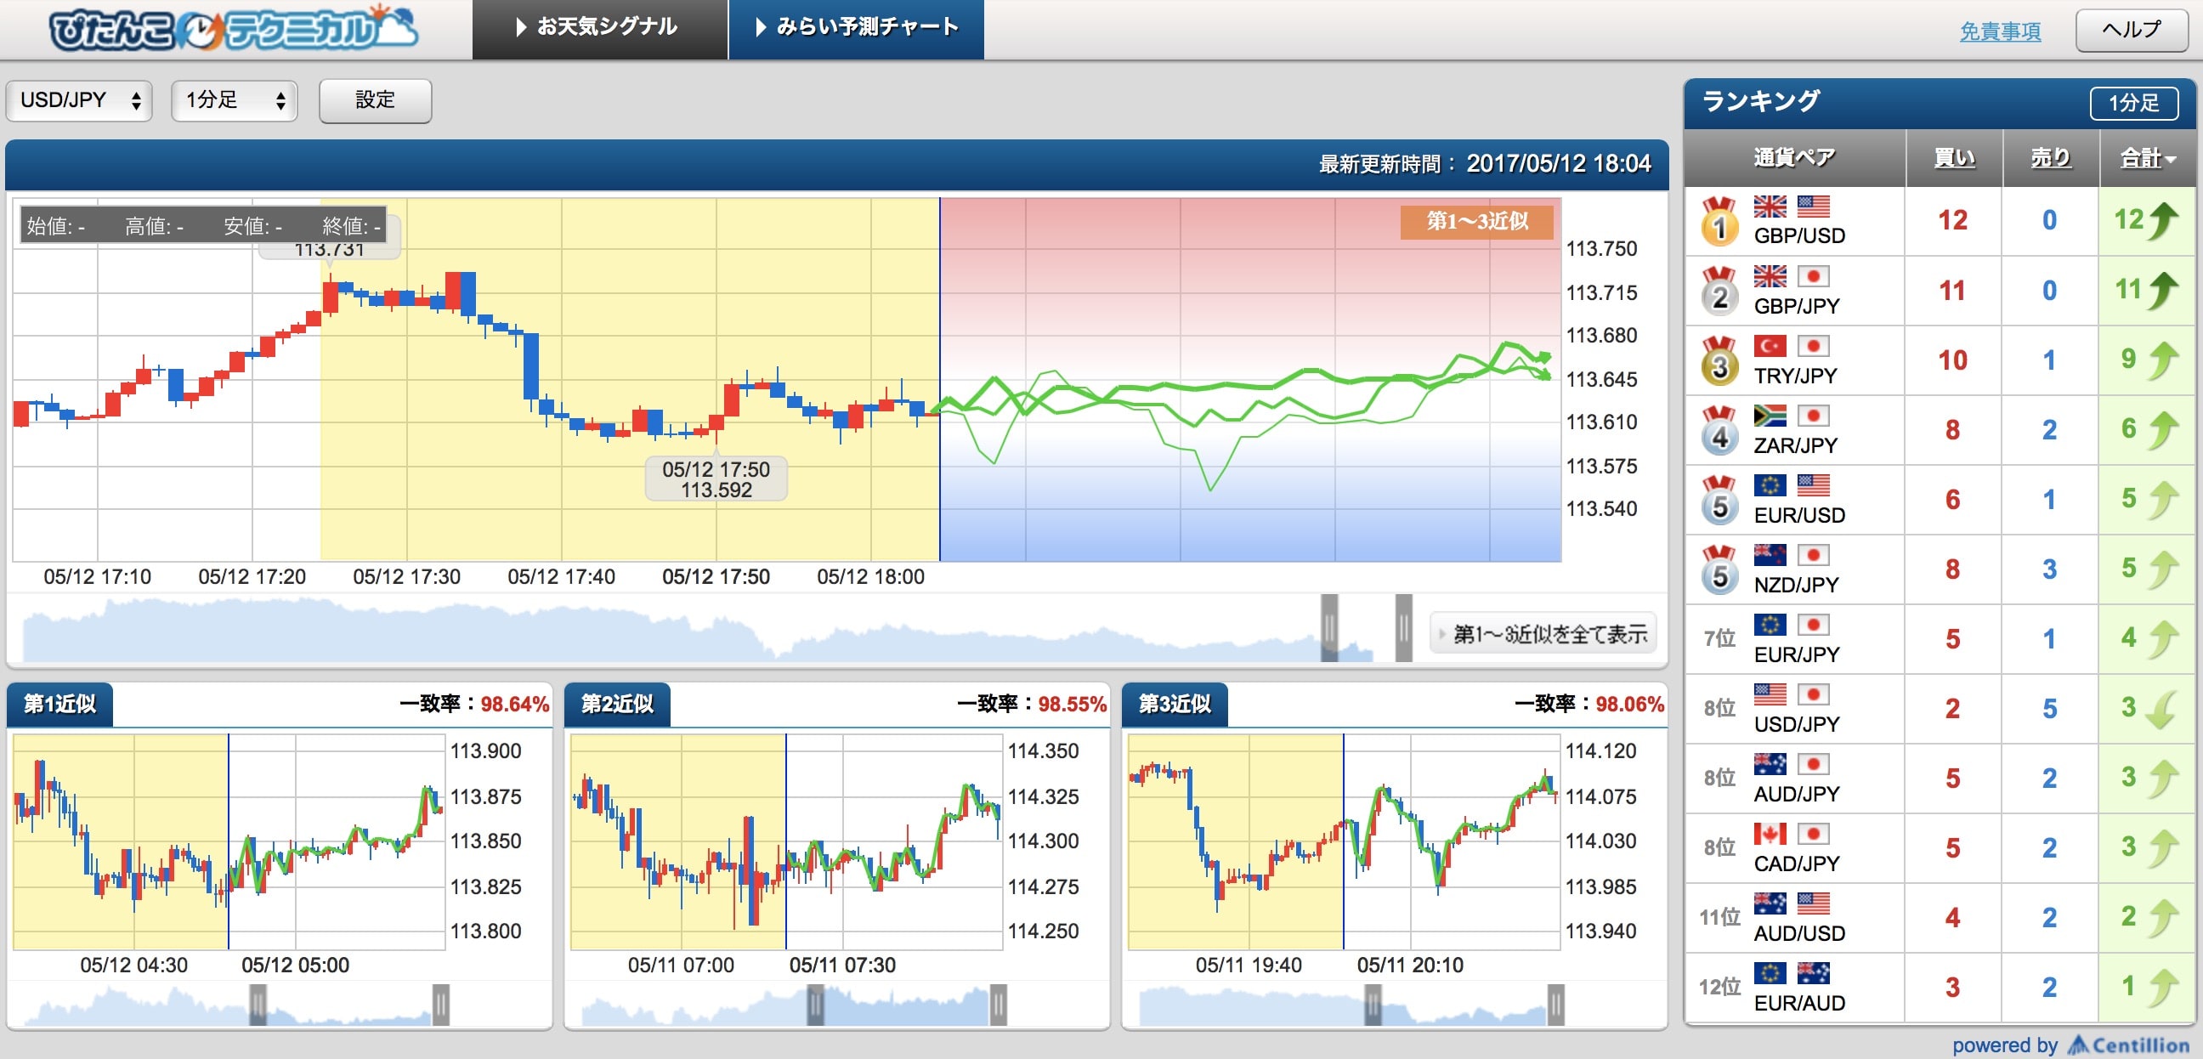Click the 一致率 98.06% value
This screenshot has width=2203, height=1059.
[x=1630, y=704]
